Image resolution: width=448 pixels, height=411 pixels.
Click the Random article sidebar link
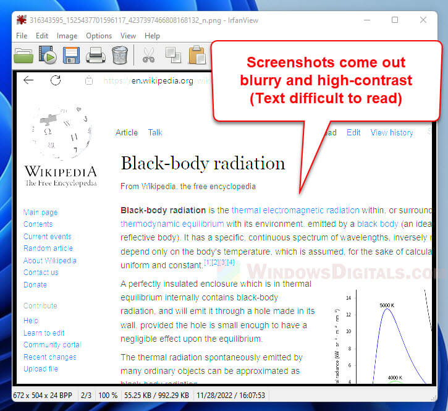[x=48, y=248]
